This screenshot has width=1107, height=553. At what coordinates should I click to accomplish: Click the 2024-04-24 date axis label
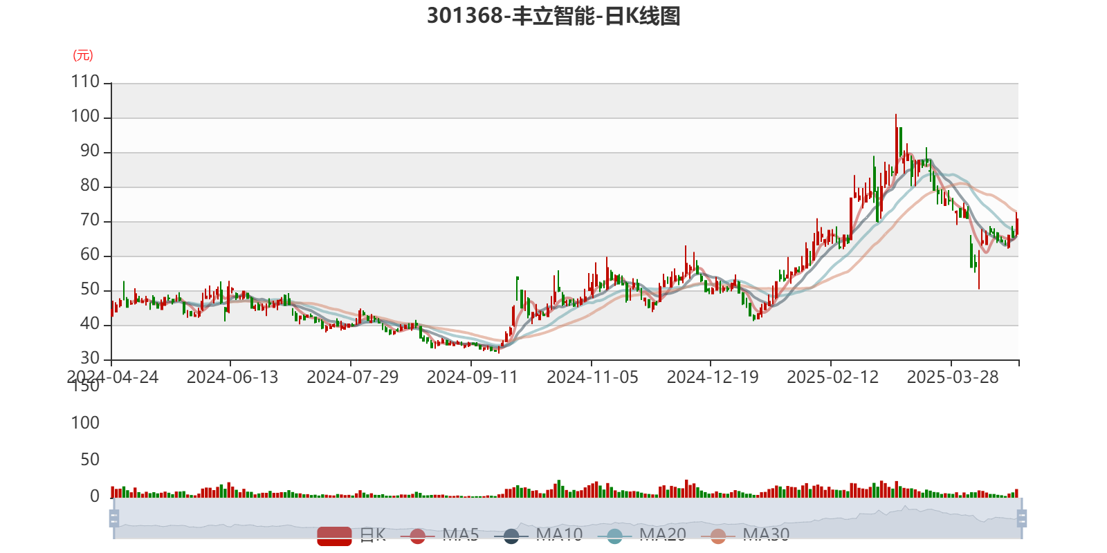pyautogui.click(x=113, y=377)
